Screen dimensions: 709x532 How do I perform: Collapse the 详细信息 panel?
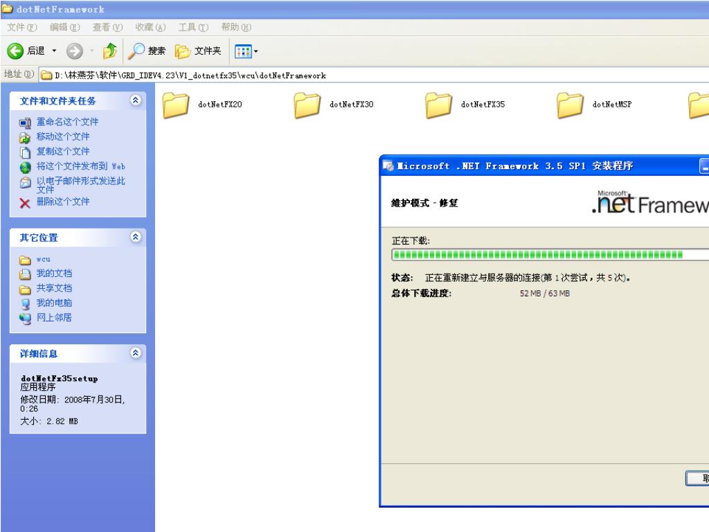click(135, 353)
